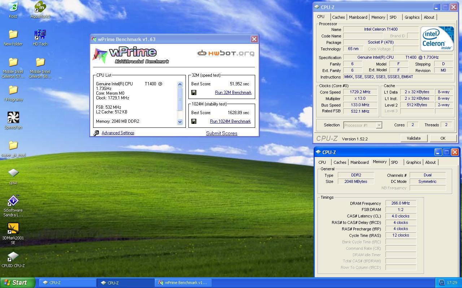Open About tab in lower CPU-Z window
This screenshot has height=288, width=462.
click(x=431, y=162)
